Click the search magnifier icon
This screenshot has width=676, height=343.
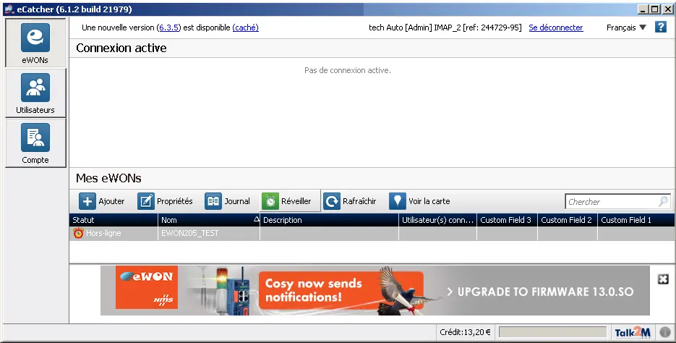pyautogui.click(x=664, y=201)
